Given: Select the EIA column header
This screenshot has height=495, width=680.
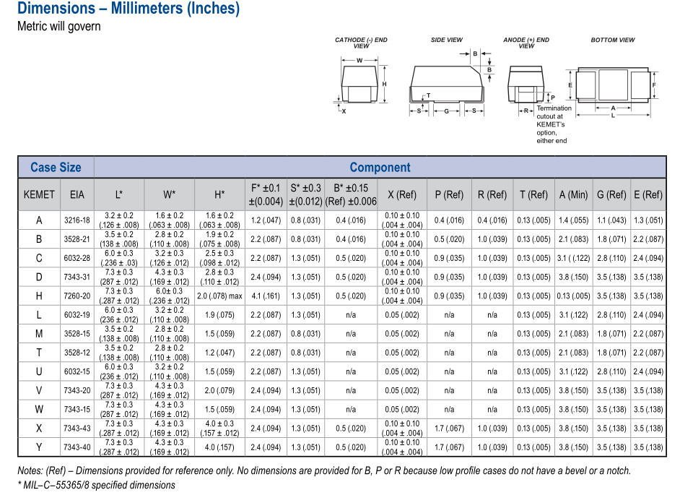Looking at the screenshot, I should click(x=77, y=194).
